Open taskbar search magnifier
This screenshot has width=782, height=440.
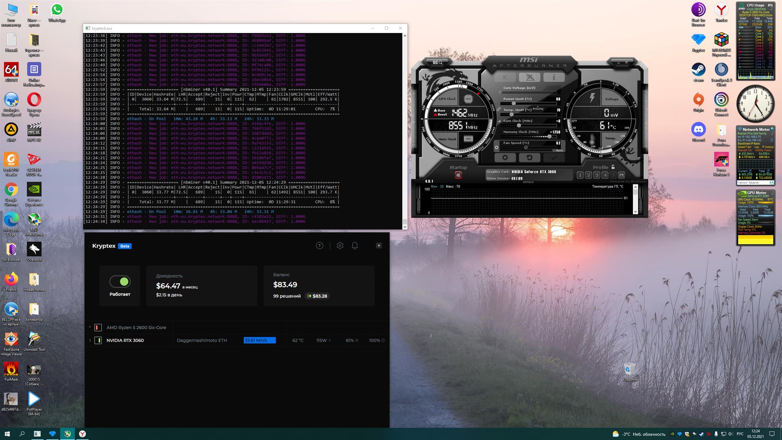point(22,434)
